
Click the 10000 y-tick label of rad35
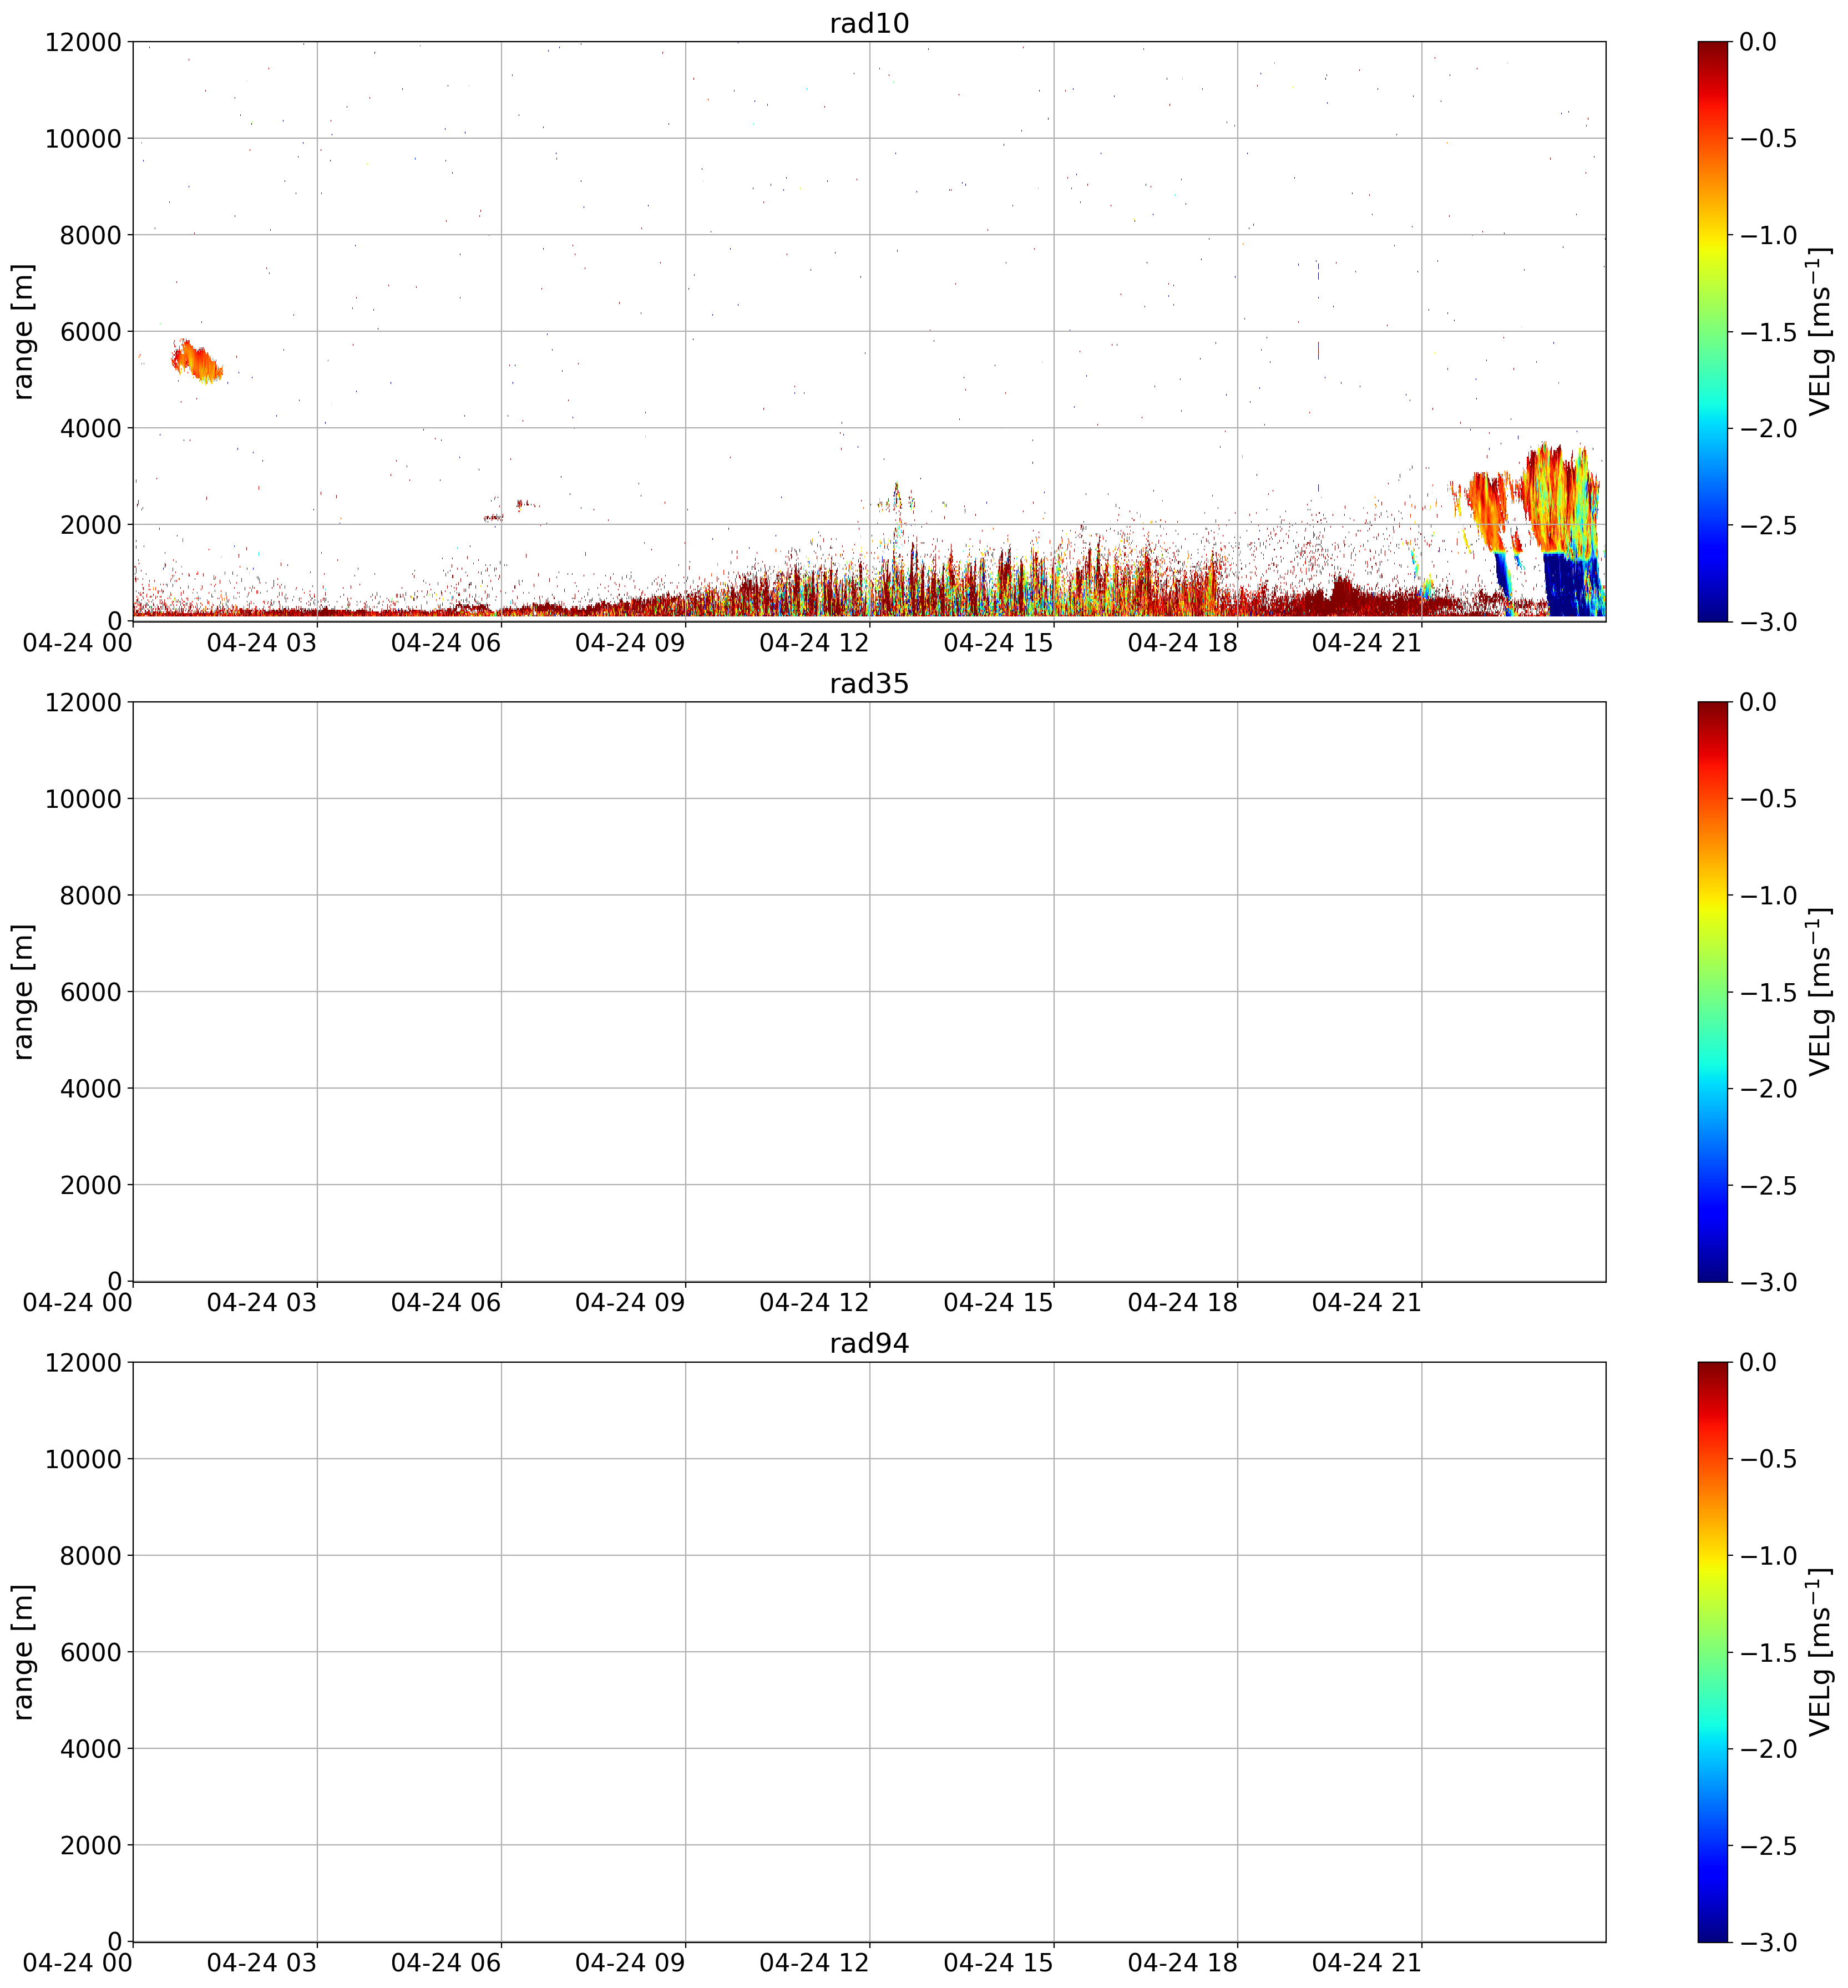[x=83, y=799]
